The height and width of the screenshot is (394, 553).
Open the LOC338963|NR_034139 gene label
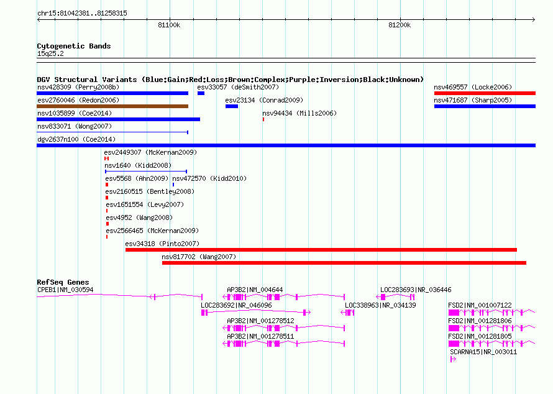[x=380, y=306]
